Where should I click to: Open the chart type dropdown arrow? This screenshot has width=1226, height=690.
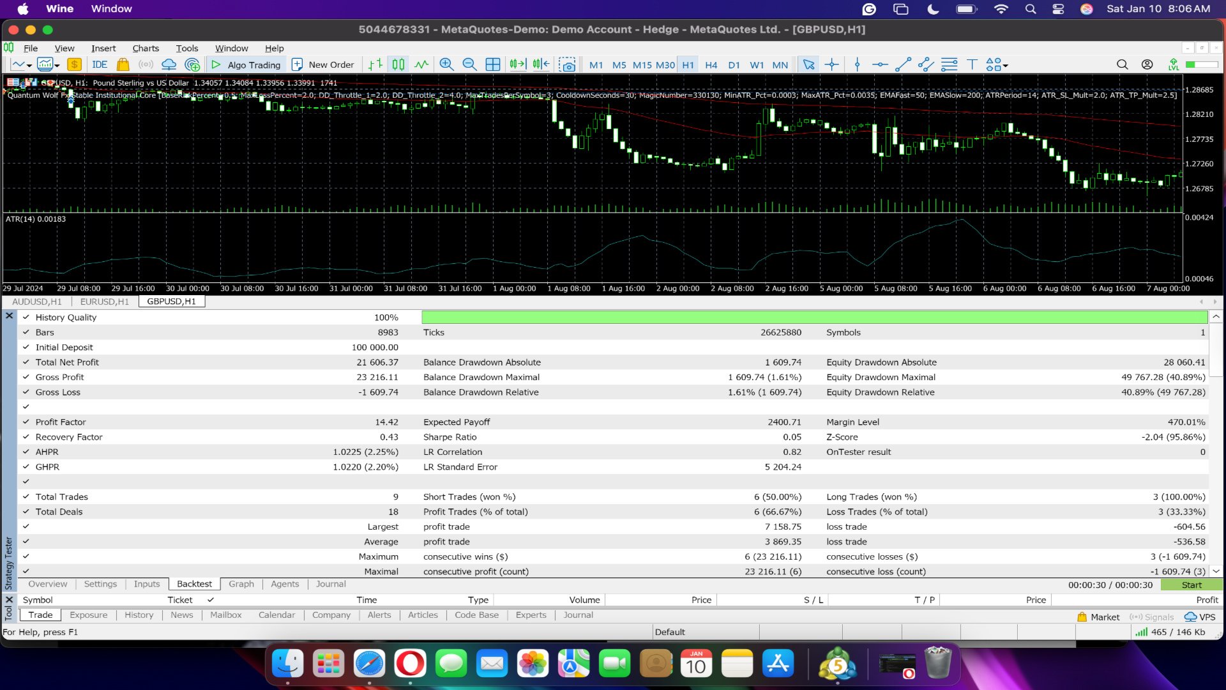point(29,66)
